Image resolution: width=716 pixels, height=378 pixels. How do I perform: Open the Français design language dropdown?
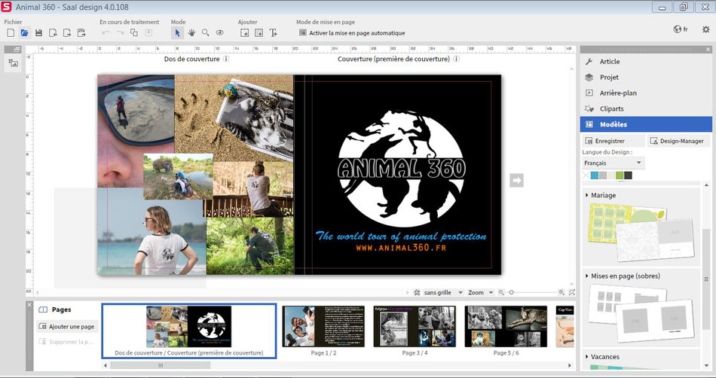pos(613,163)
